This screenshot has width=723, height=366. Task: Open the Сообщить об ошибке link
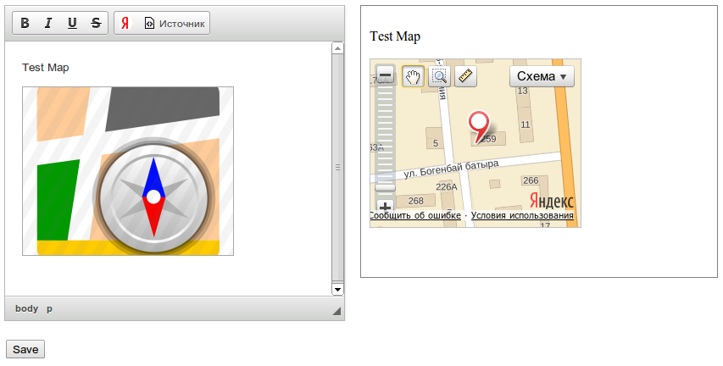pos(415,215)
